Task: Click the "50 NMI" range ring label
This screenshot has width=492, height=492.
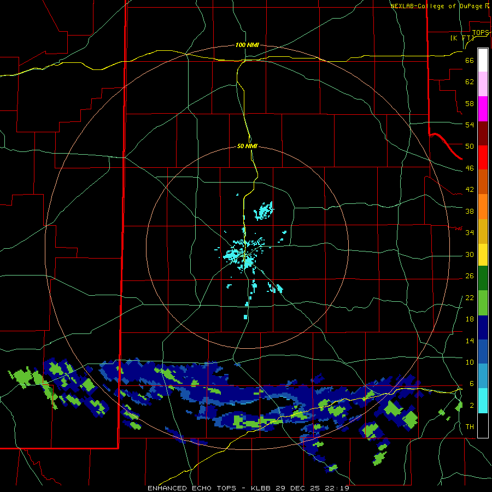Action: pyautogui.click(x=247, y=146)
